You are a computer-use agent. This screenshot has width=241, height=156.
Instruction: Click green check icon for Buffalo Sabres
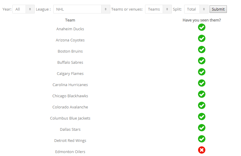click(x=202, y=61)
